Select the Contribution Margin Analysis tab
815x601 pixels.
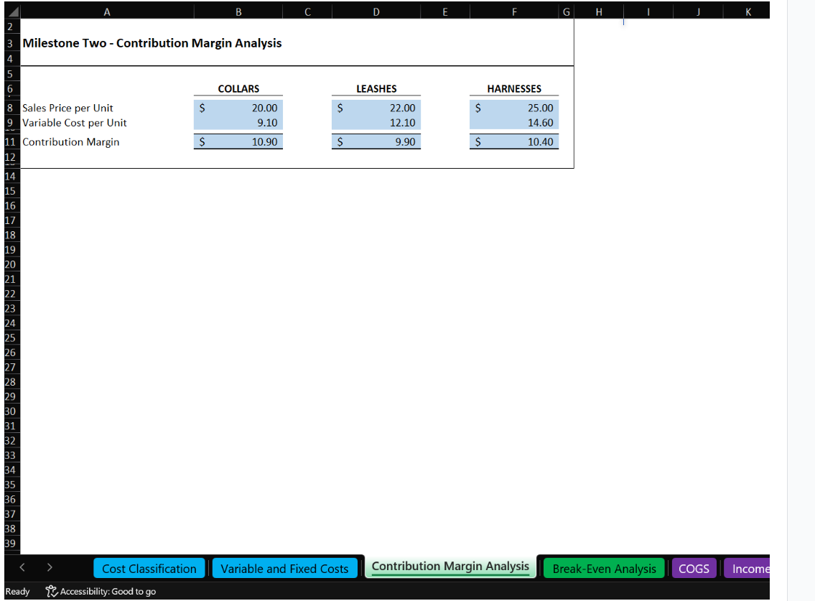(450, 568)
